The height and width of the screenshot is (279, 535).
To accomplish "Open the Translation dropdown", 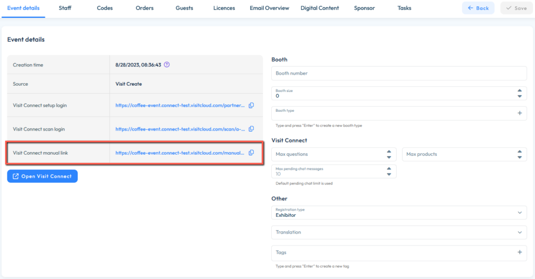I will 519,233.
